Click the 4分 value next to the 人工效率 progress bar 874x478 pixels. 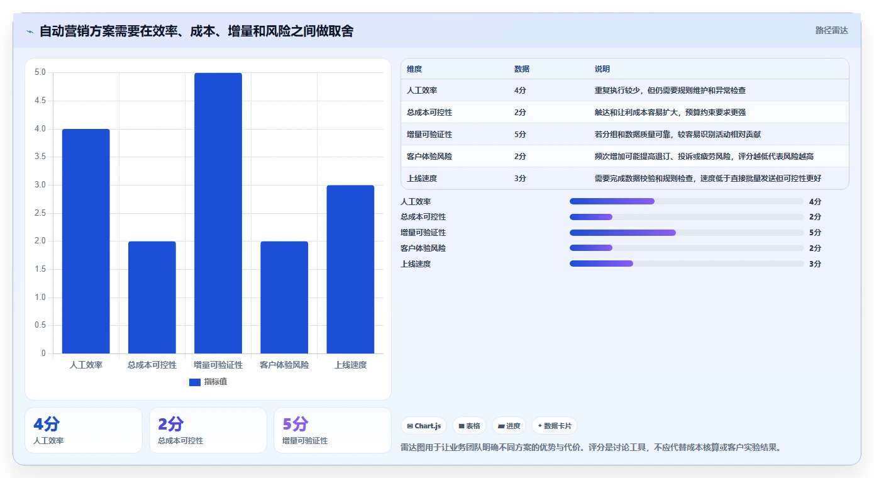click(x=816, y=202)
